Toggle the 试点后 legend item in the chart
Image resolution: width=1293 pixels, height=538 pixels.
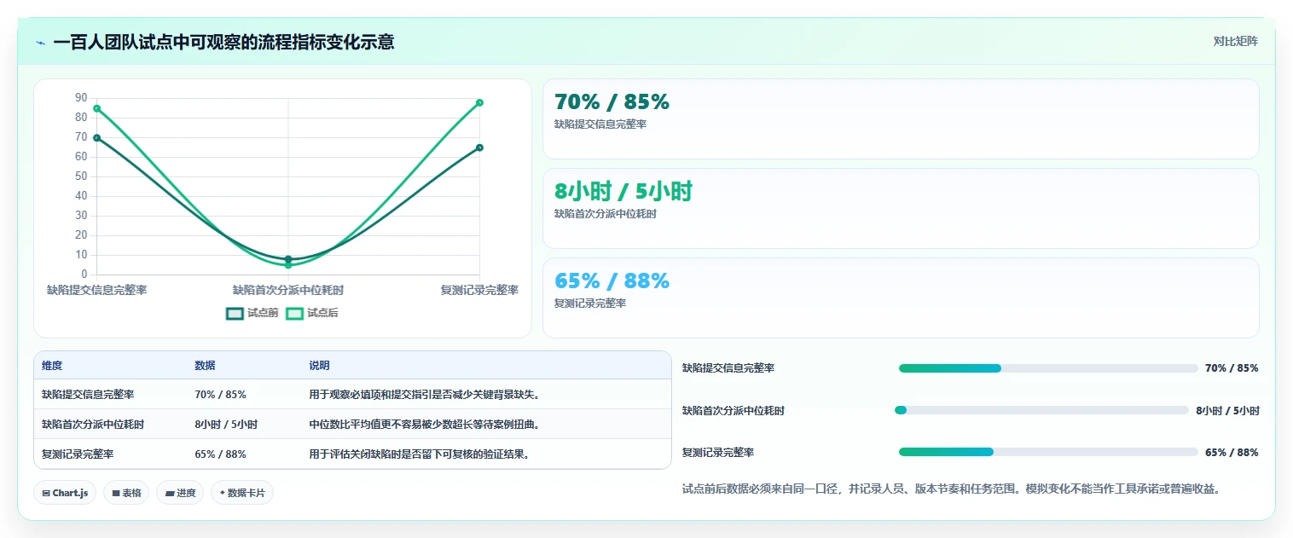pyautogui.click(x=312, y=313)
